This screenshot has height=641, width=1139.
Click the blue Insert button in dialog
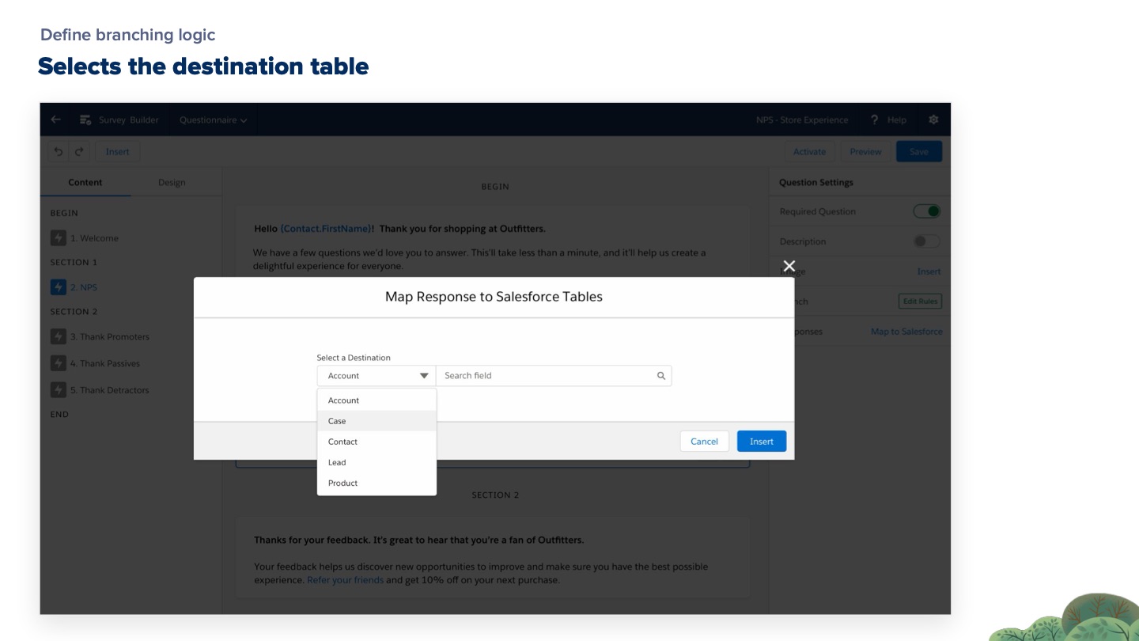[x=762, y=442]
